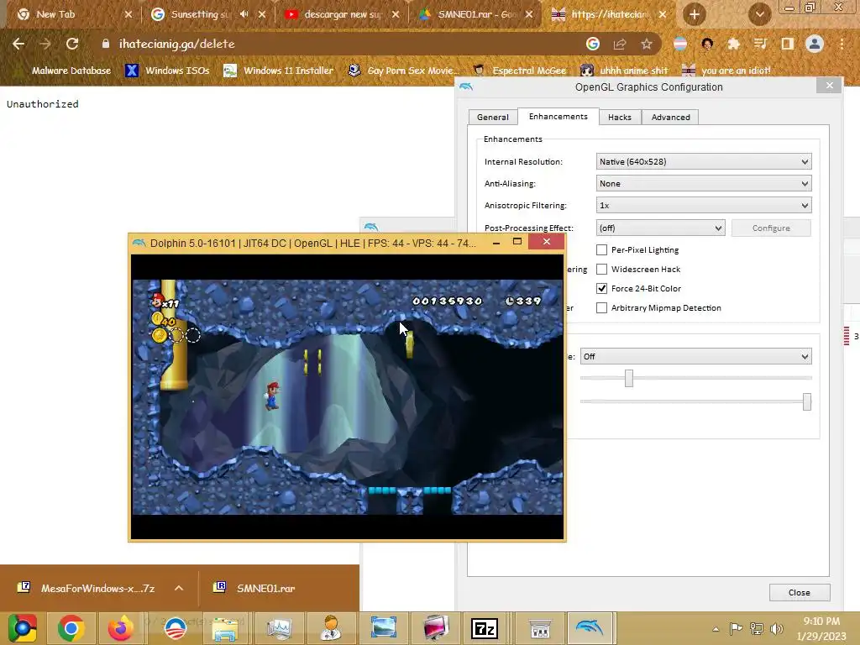Open the performance monitor graph taskbar icon
860x645 pixels.
click(x=279, y=628)
